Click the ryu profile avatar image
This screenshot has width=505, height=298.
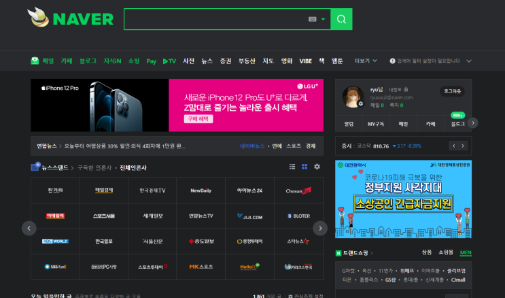click(x=353, y=97)
